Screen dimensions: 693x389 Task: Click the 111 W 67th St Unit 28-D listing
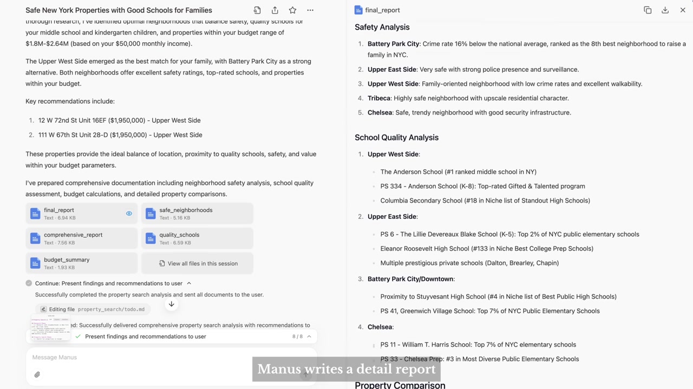pyautogui.click(x=120, y=135)
